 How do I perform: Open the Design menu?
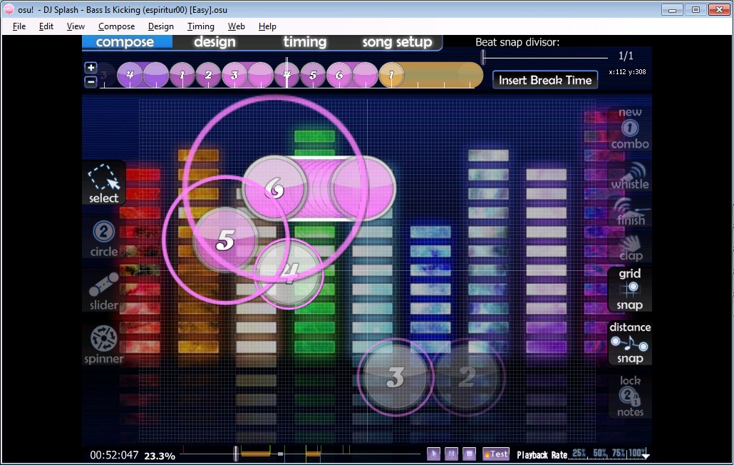click(x=160, y=26)
